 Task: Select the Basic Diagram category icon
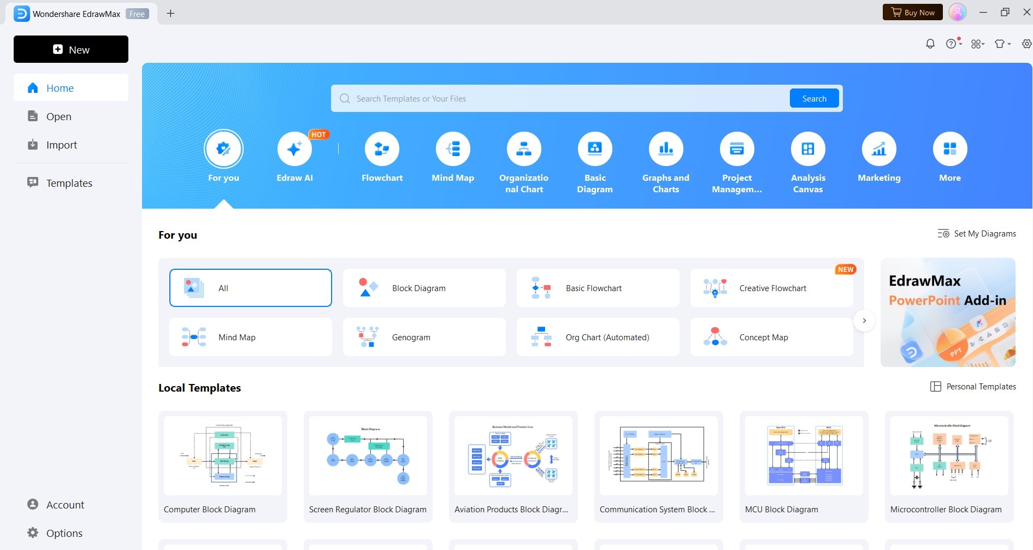595,149
